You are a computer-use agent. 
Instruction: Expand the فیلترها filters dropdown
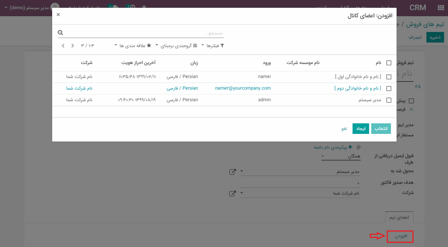click(x=212, y=46)
